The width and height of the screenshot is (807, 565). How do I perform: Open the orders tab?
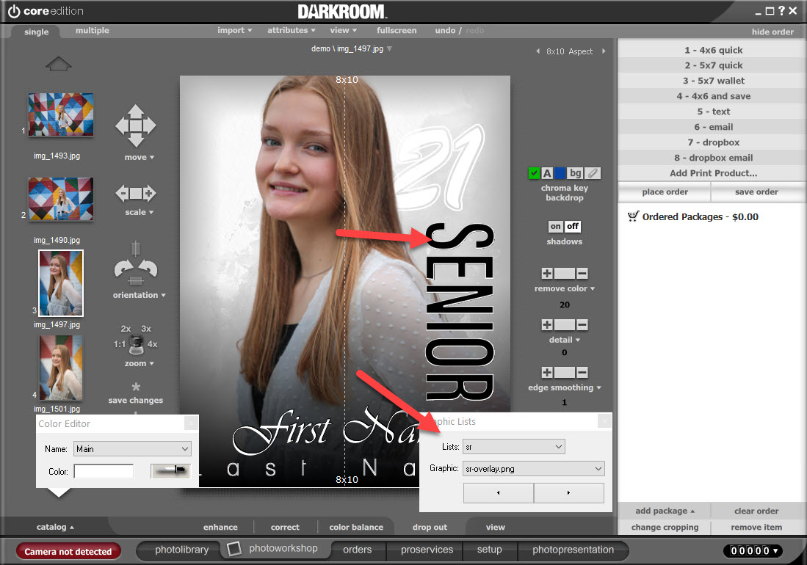[x=357, y=550]
